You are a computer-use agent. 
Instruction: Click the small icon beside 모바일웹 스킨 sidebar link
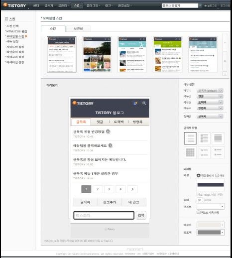click(x=26, y=36)
